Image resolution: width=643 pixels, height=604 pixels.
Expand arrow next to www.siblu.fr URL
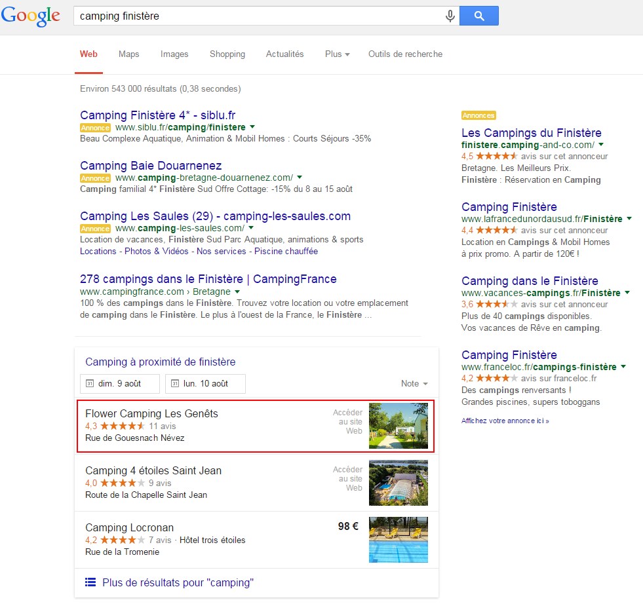252,127
